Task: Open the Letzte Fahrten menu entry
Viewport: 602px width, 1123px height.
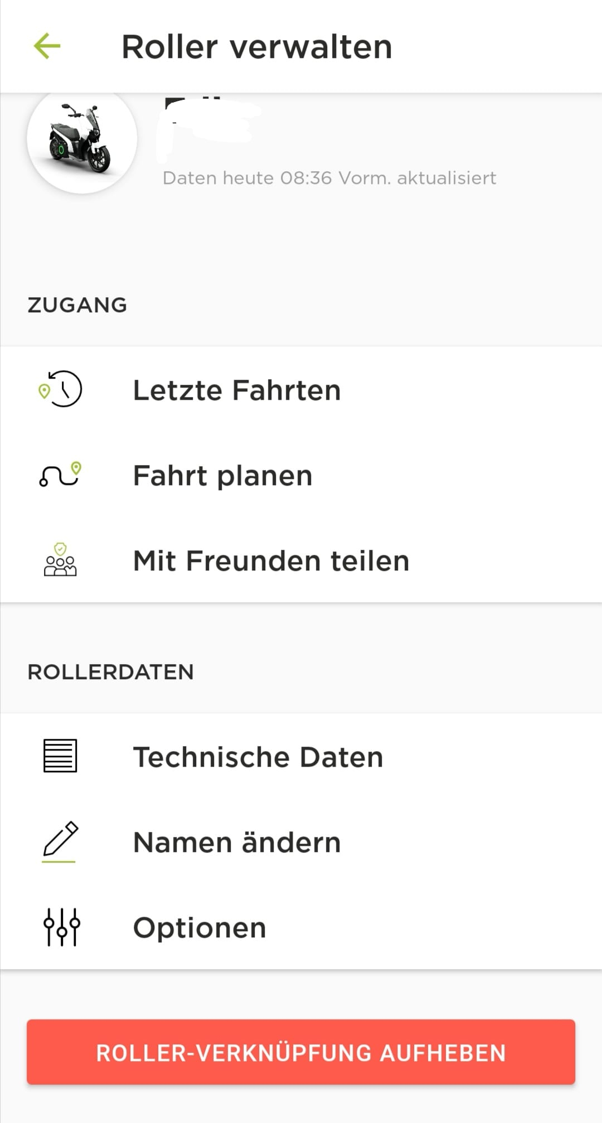Action: [x=237, y=390]
